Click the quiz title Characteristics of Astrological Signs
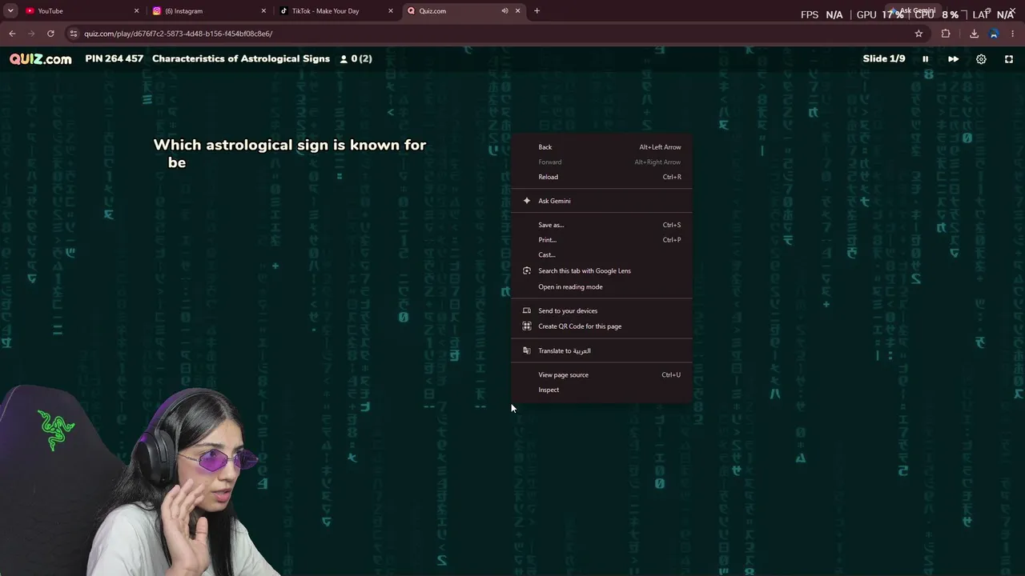Viewport: 1025px width, 576px height. [241, 58]
